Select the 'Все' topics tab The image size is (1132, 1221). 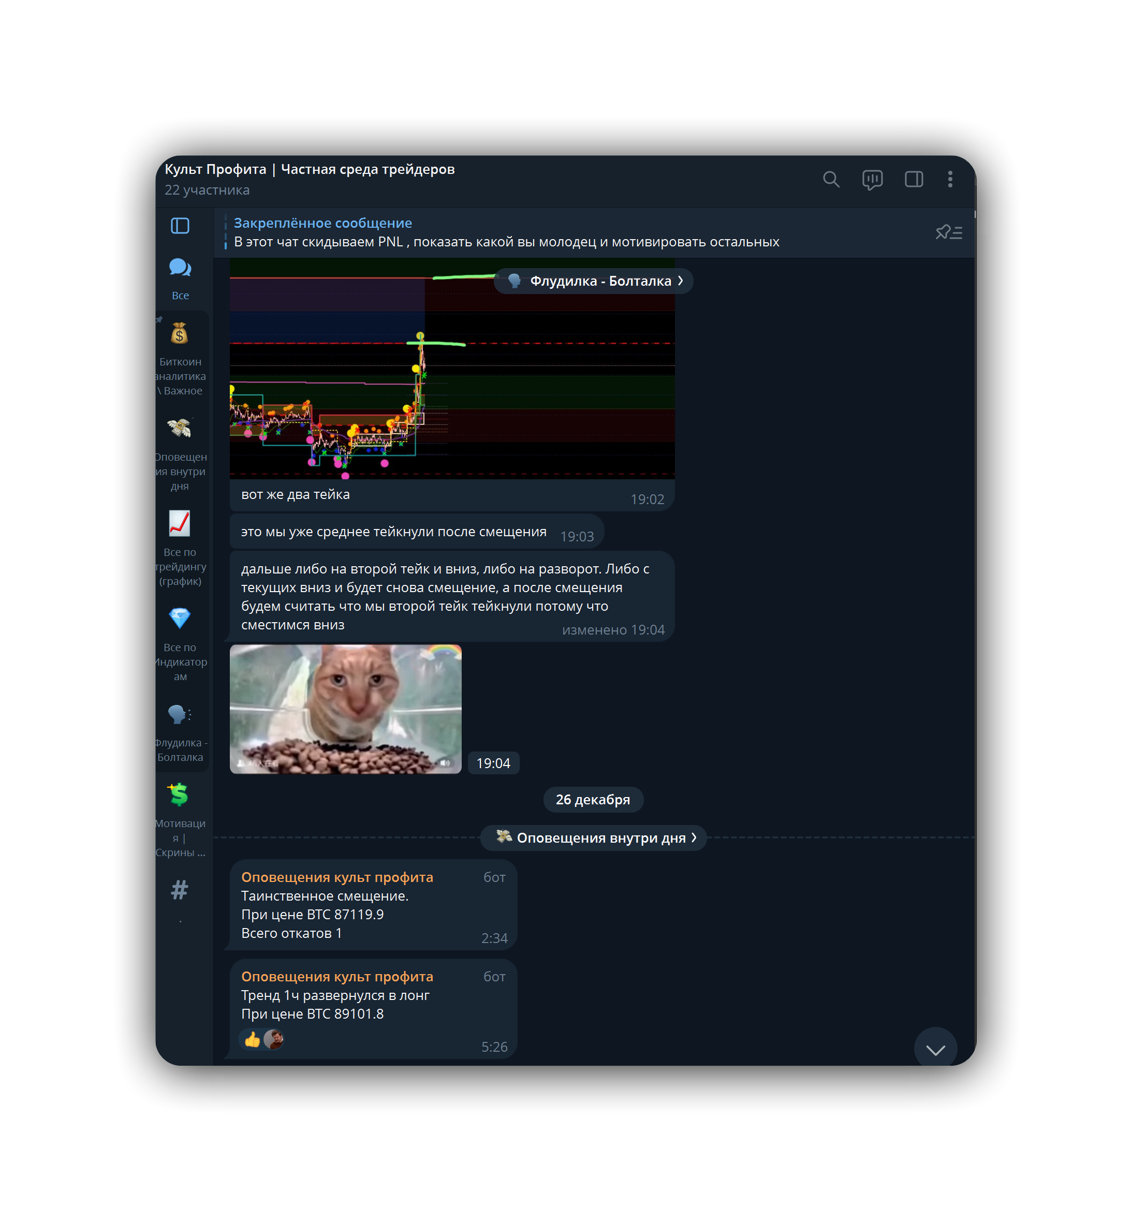pyautogui.click(x=180, y=277)
